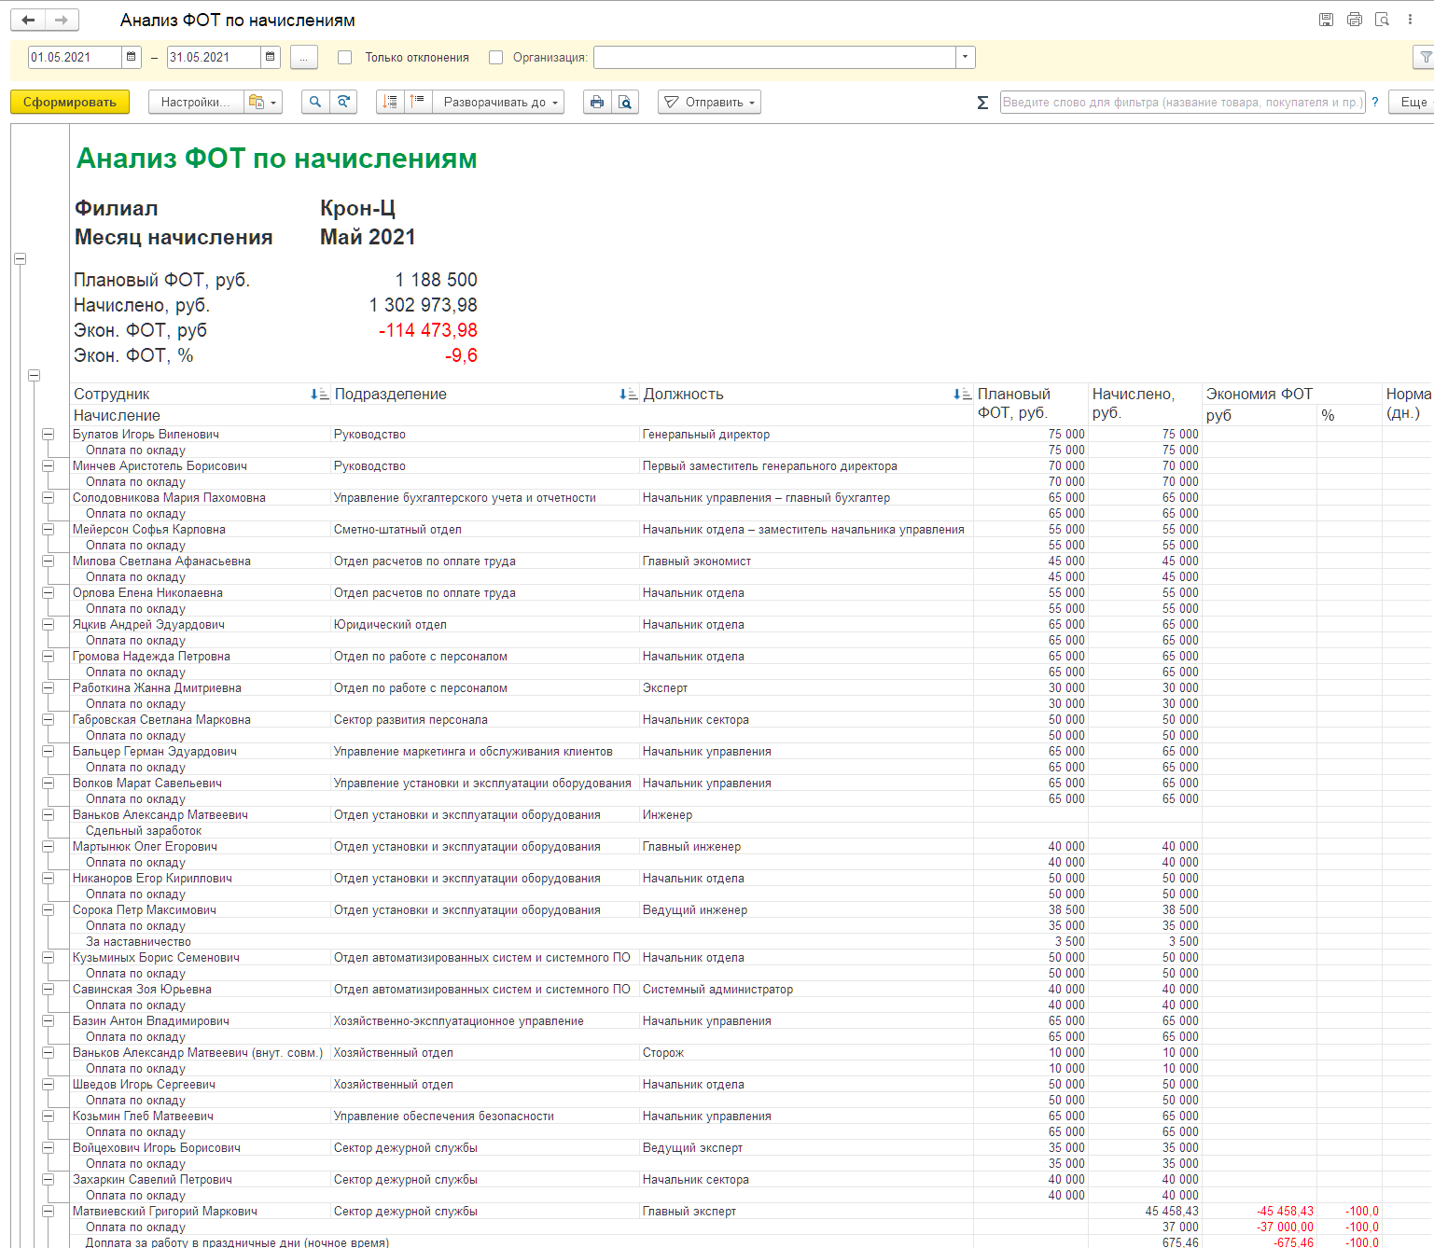Click the end date field 31.05.2021

coord(214,57)
